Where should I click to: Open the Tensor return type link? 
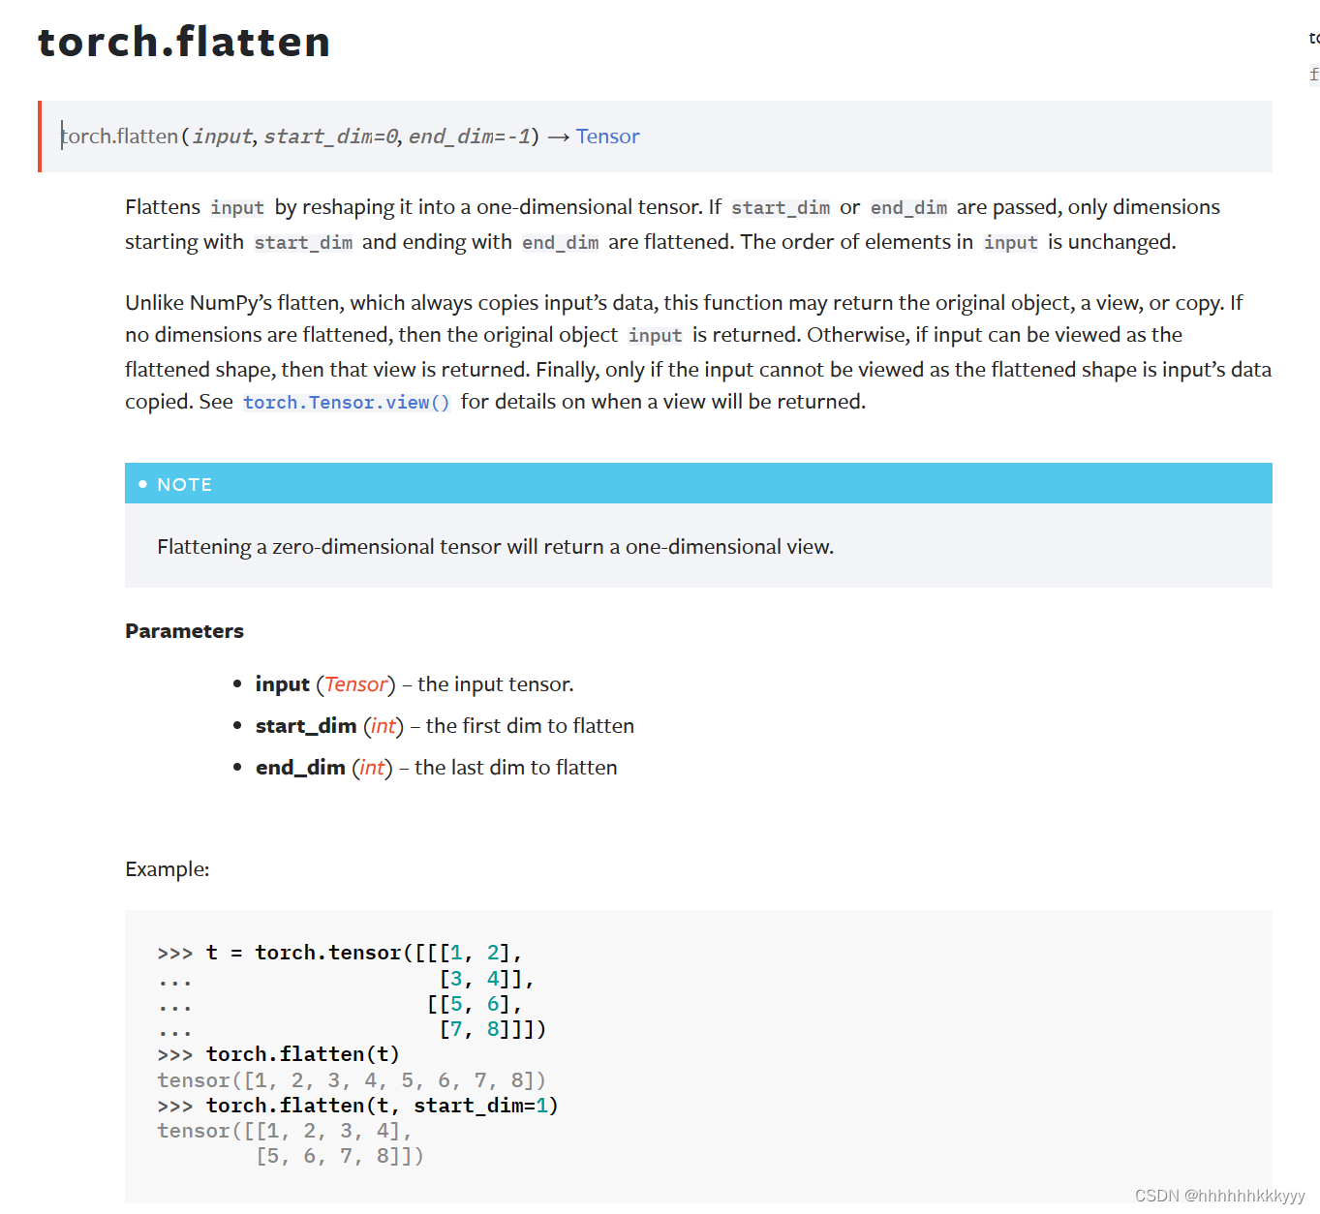[x=607, y=136]
